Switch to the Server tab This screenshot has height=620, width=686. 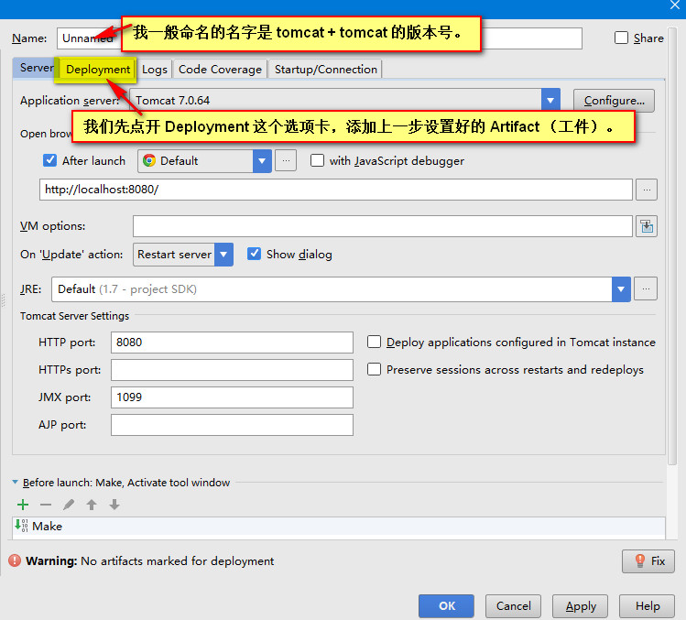35,68
